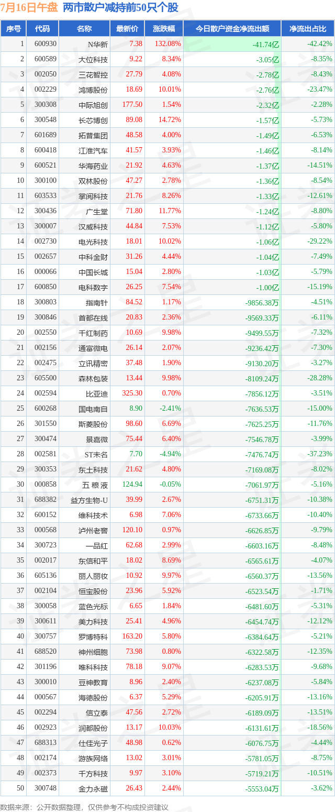Select stock name 双林股份
Image resolution: width=335 pixels, height=812 pixels.
pos(93,181)
